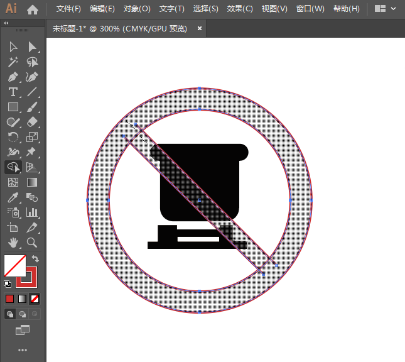
Task: Expand the toolbar using the double-arrow
Action: pos(6,23)
